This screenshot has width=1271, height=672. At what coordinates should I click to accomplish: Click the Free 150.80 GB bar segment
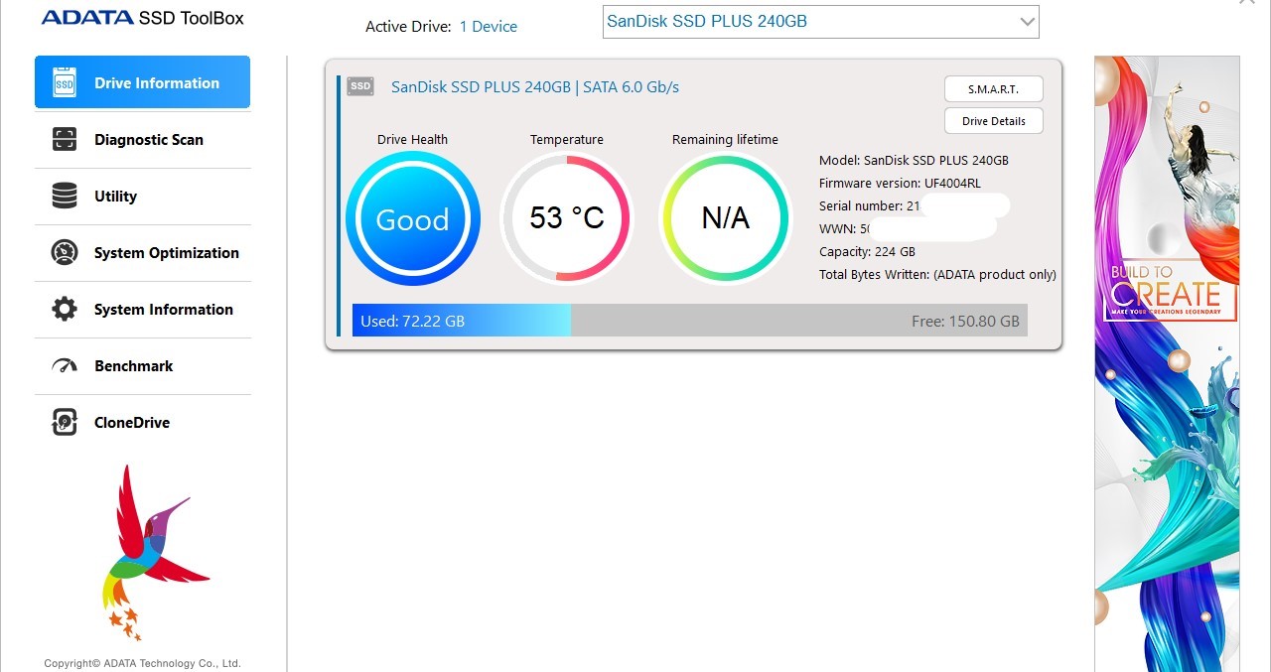click(x=799, y=321)
